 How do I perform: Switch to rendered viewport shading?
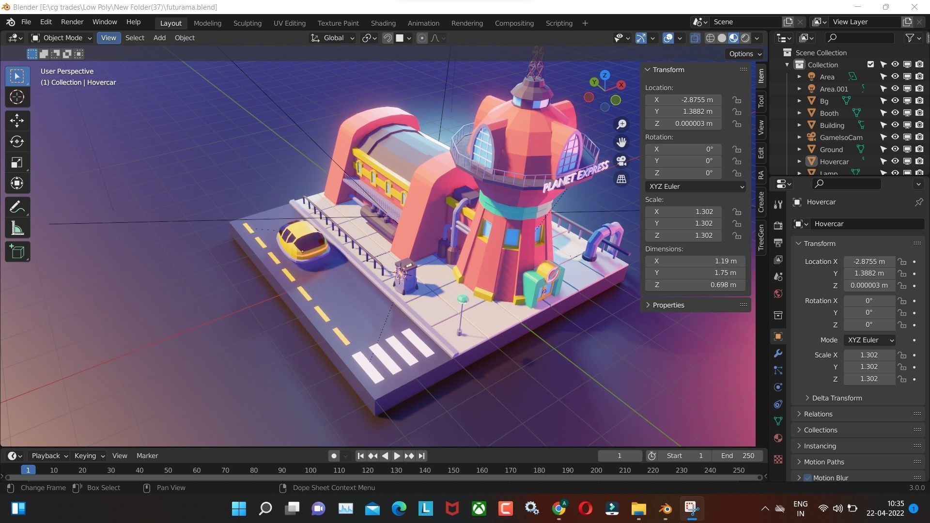[745, 38]
